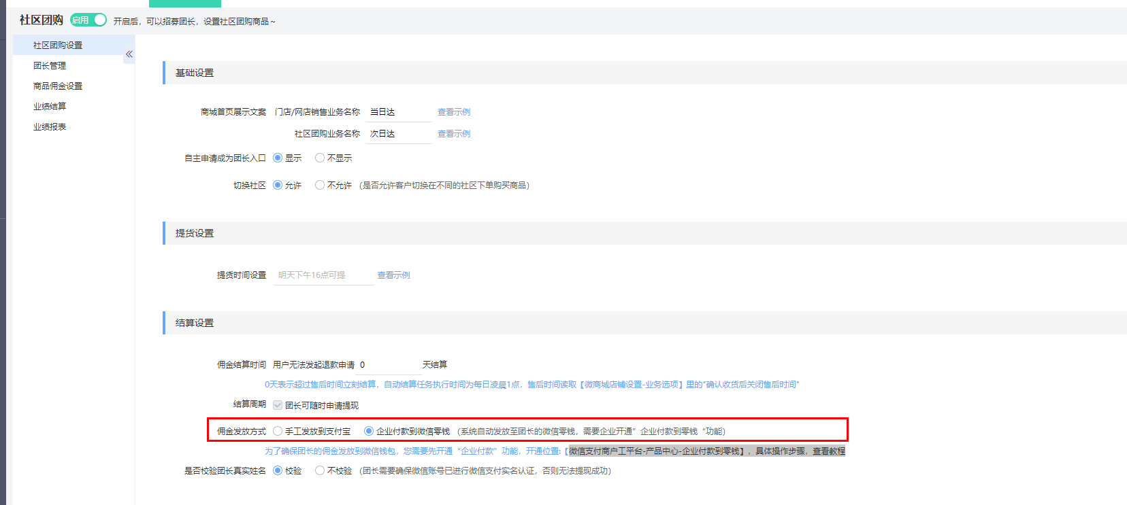Viewport: 1127px width, 505px height.
Task: View example link beside 次日达
Action: (x=454, y=134)
